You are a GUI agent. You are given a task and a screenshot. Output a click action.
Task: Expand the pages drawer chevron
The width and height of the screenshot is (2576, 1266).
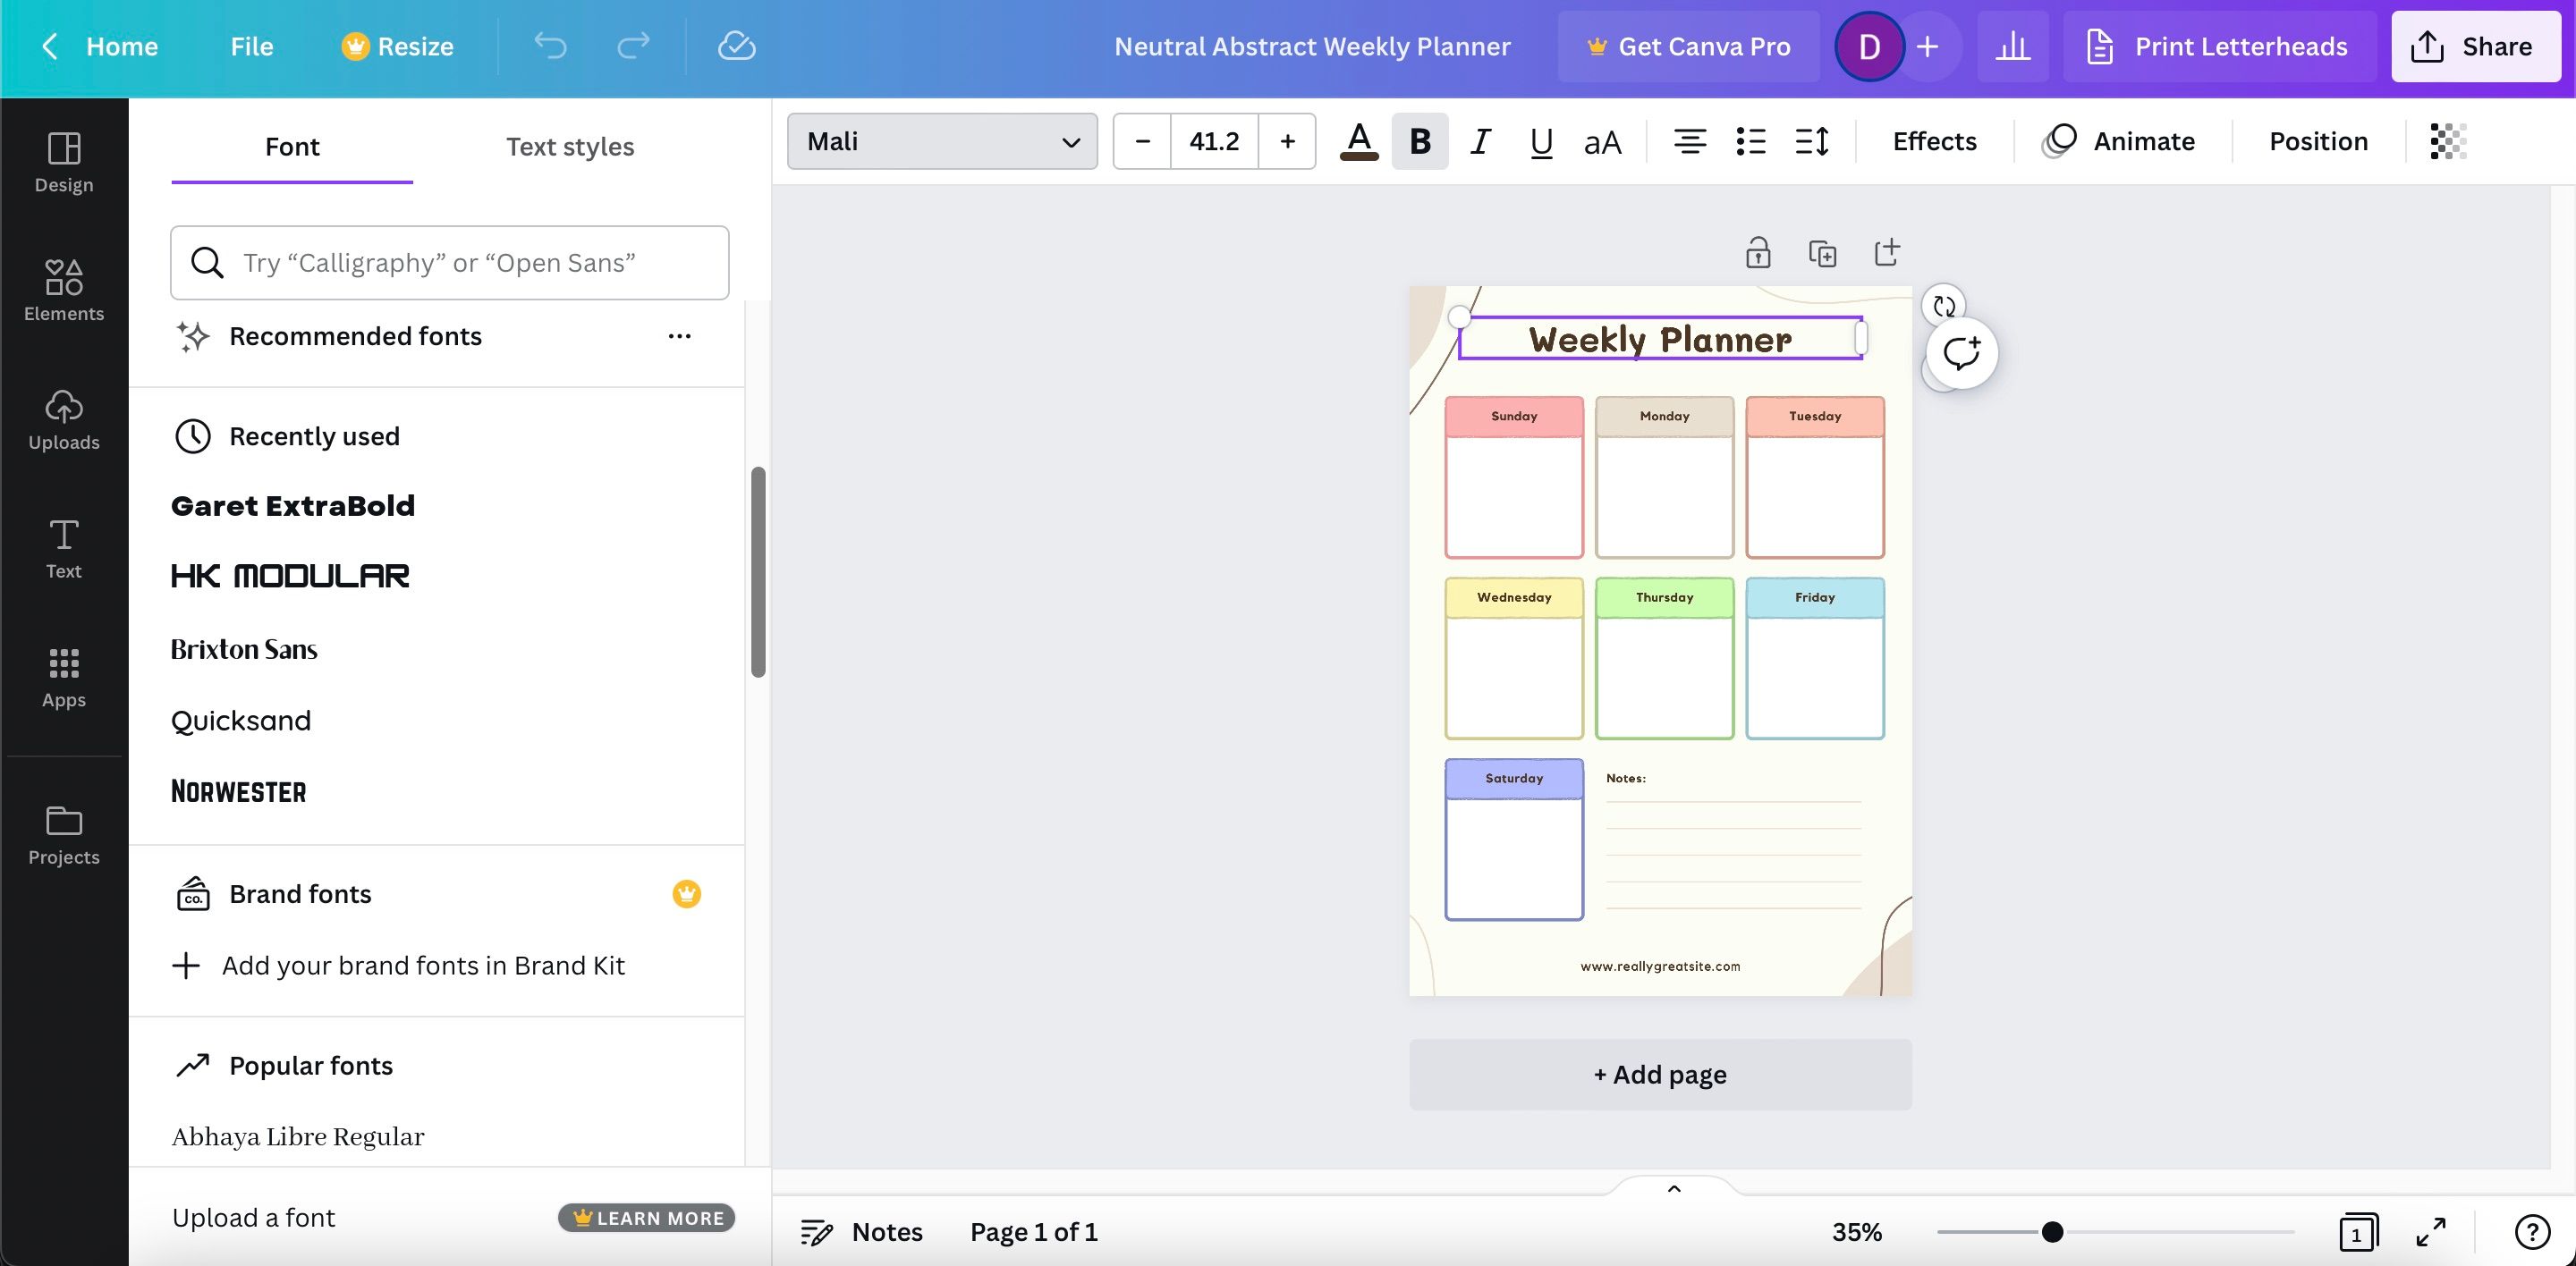[x=1674, y=1188]
